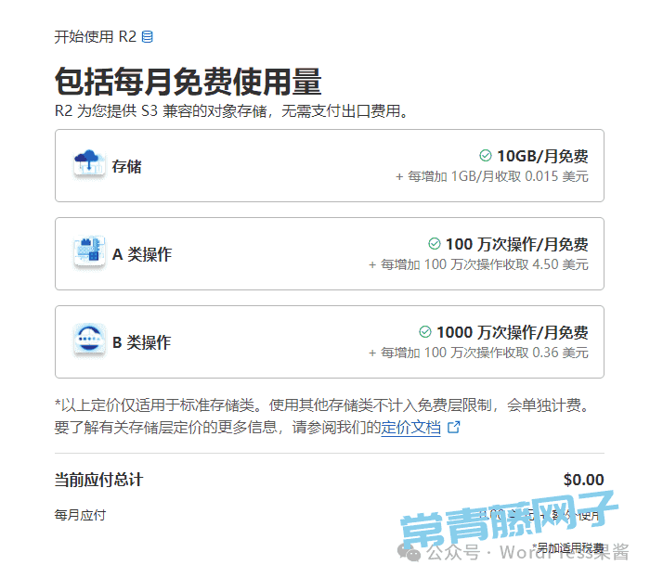This screenshot has width=650, height=578.
Task: Click 每增加 1GB/月收取 0.015 美元 text
Action: pyautogui.click(x=492, y=176)
